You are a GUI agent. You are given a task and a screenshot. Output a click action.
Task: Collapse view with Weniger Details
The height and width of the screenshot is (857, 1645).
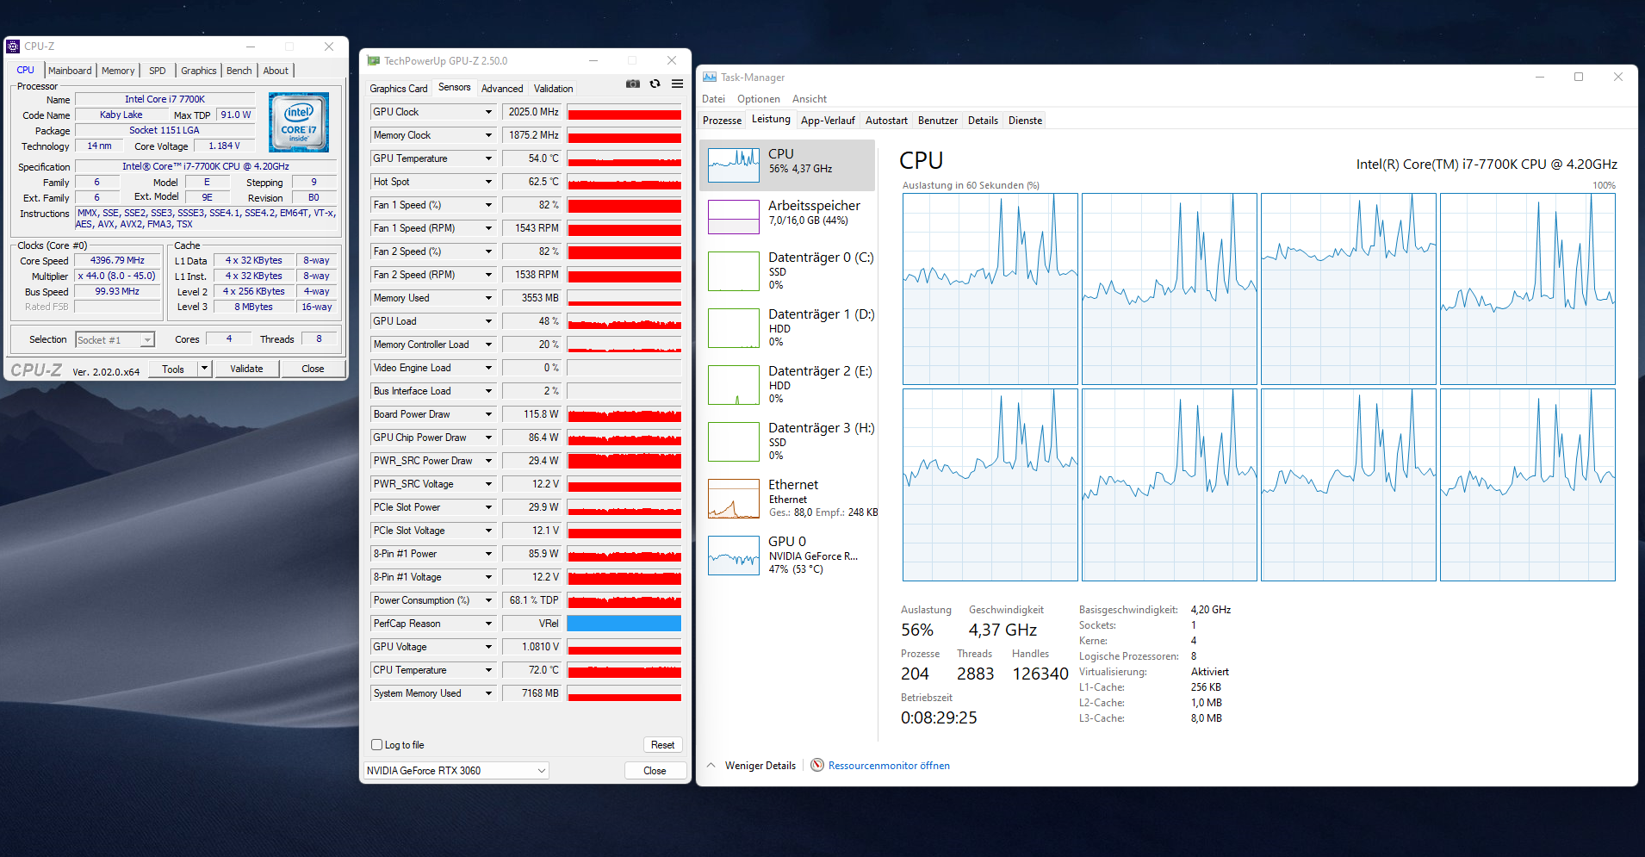click(x=751, y=765)
